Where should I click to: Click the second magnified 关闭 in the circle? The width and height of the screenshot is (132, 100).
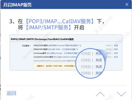point(99,60)
